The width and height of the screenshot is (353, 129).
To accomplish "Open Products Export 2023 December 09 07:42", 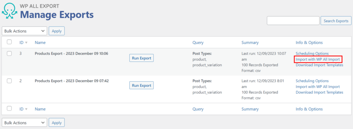I will coord(72,81).
